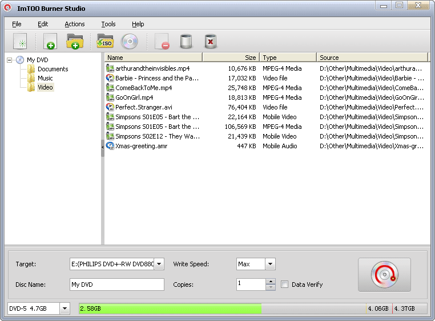
Task: Click the disc toolbar icon
Action: [130, 42]
